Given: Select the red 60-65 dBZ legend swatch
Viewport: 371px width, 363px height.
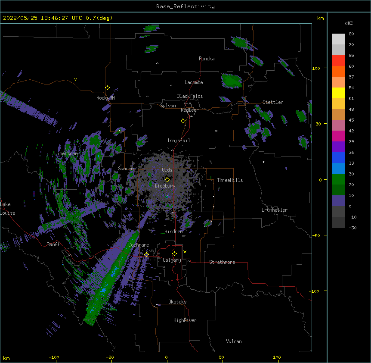Looking at the screenshot, I should click(338, 61).
